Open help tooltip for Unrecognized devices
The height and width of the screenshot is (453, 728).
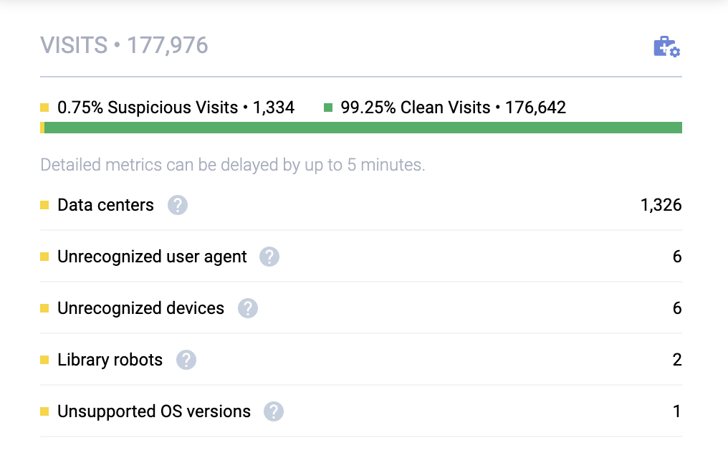click(247, 308)
